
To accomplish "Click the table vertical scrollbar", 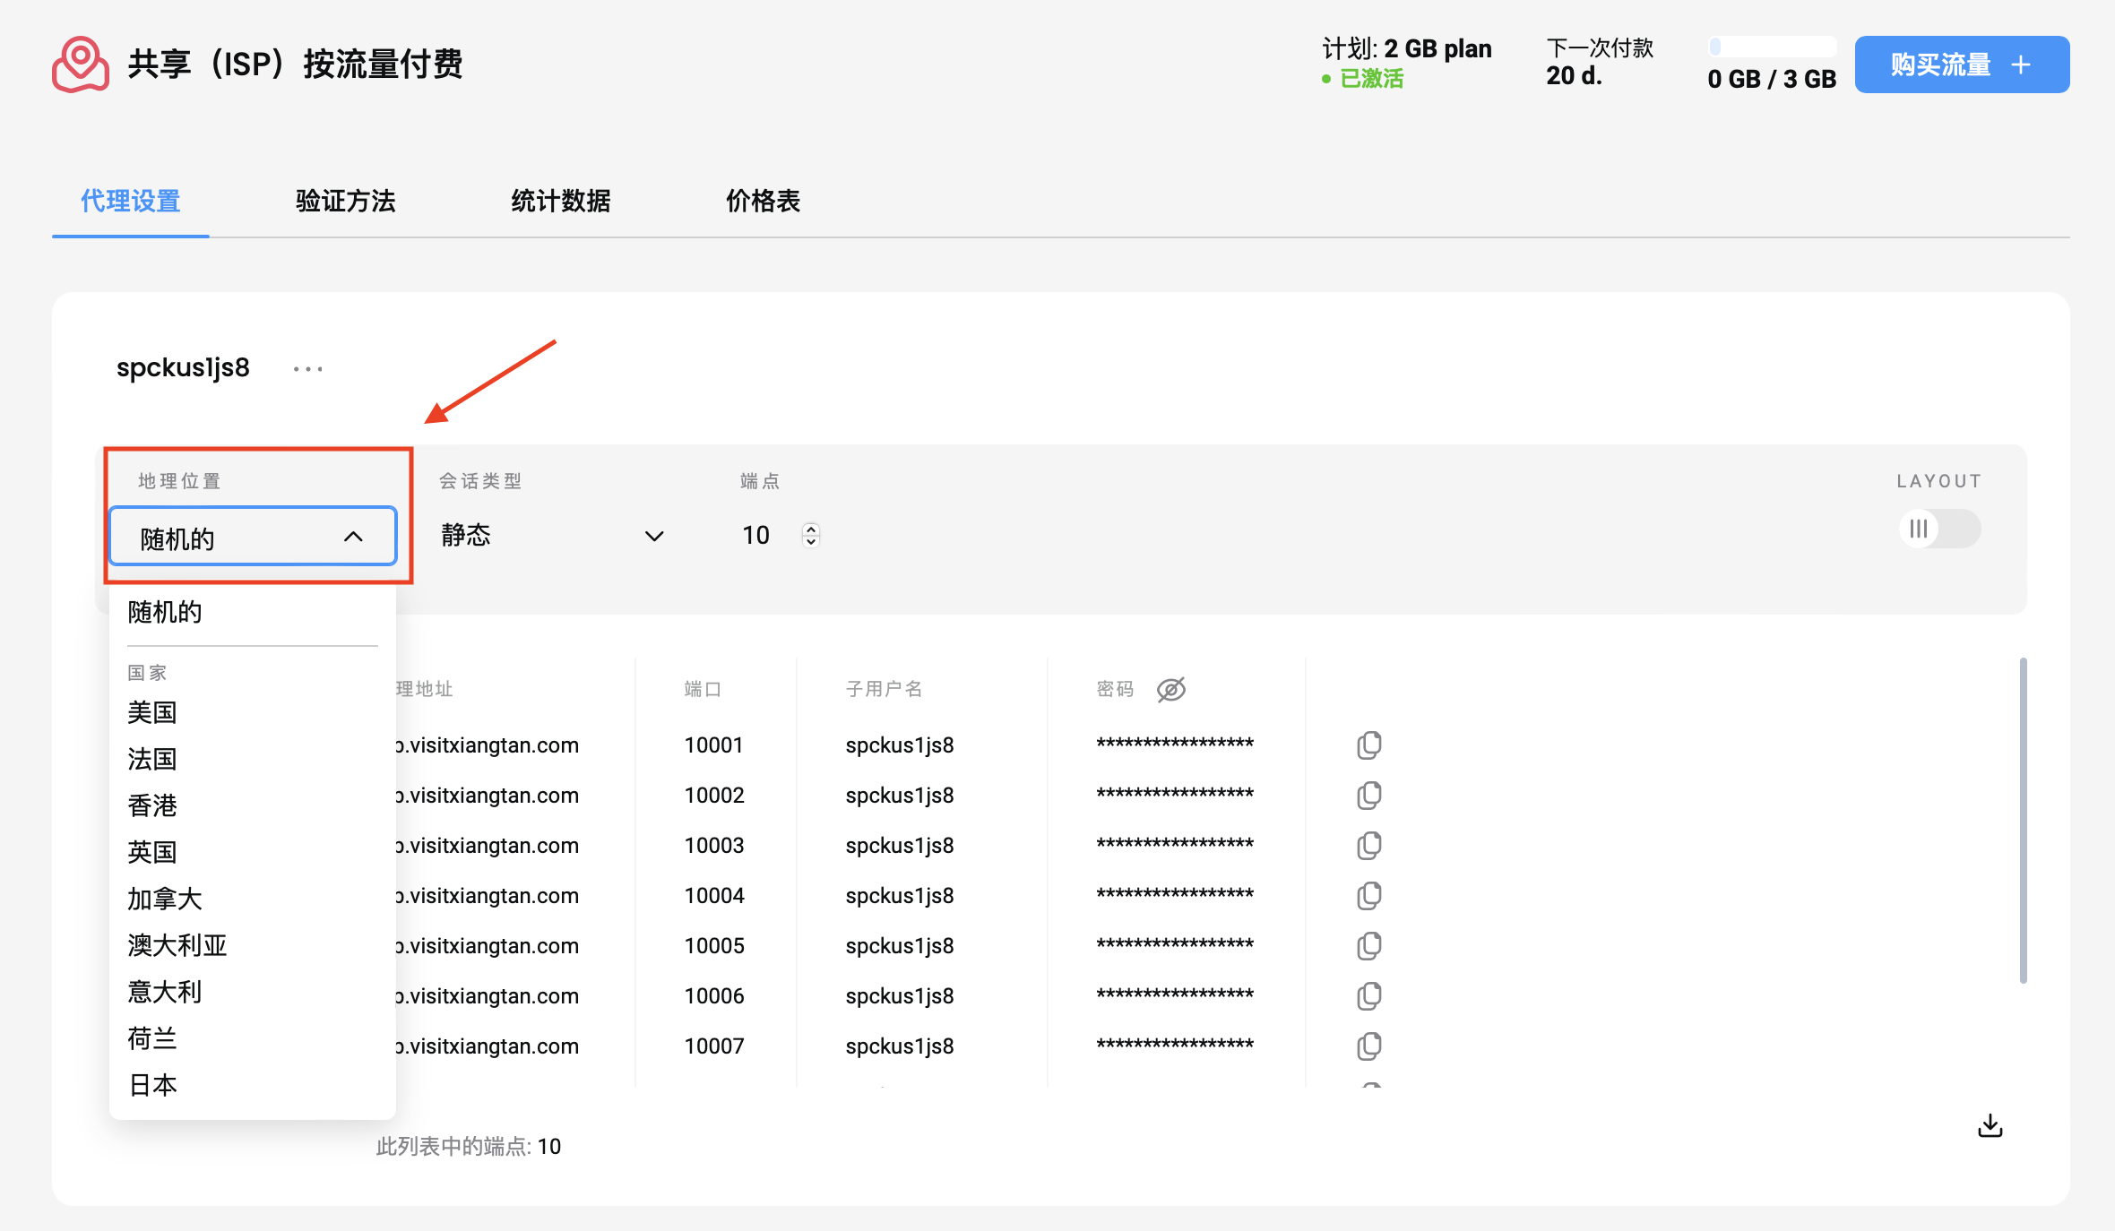I will tap(2024, 821).
